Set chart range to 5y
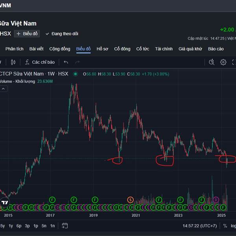The width and height of the screenshot is (236, 236). click(x=2, y=226)
